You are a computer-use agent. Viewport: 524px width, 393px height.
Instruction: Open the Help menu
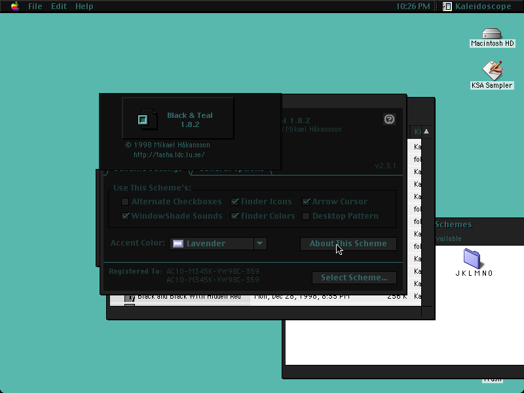(84, 7)
